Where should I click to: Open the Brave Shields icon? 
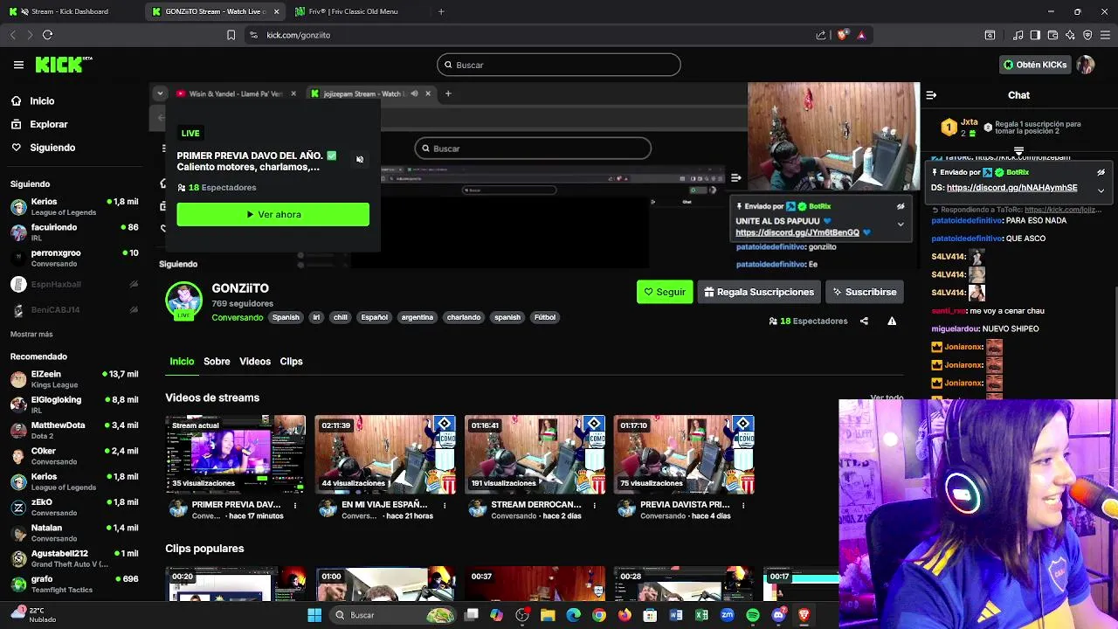tap(842, 35)
